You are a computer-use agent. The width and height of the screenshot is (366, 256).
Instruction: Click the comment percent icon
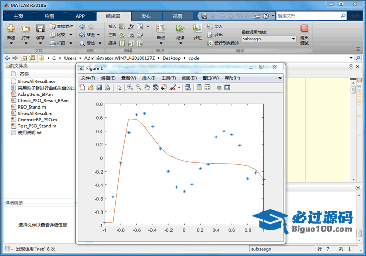(122, 35)
